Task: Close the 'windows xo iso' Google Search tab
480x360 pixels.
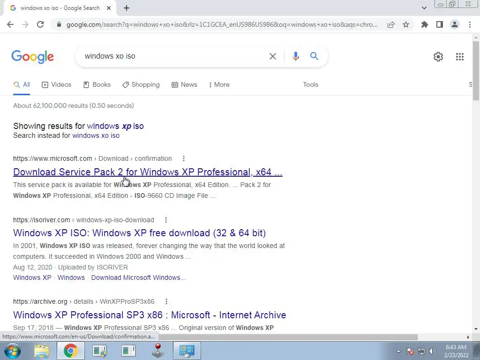Action: 109,8
